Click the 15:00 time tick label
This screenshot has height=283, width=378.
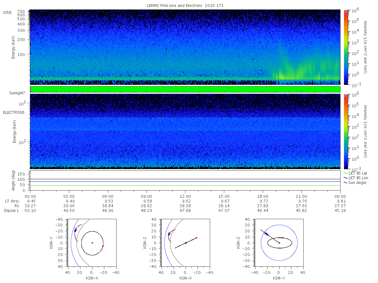224,196
